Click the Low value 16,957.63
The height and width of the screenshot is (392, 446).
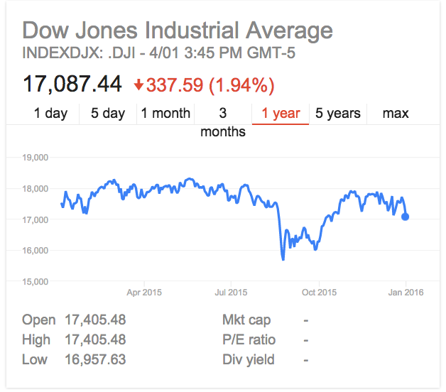95,359
